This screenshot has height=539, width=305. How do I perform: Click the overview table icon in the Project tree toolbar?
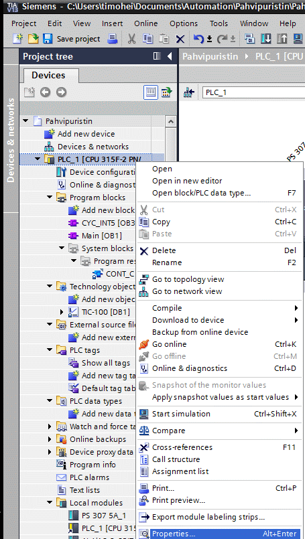pyautogui.click(x=167, y=92)
